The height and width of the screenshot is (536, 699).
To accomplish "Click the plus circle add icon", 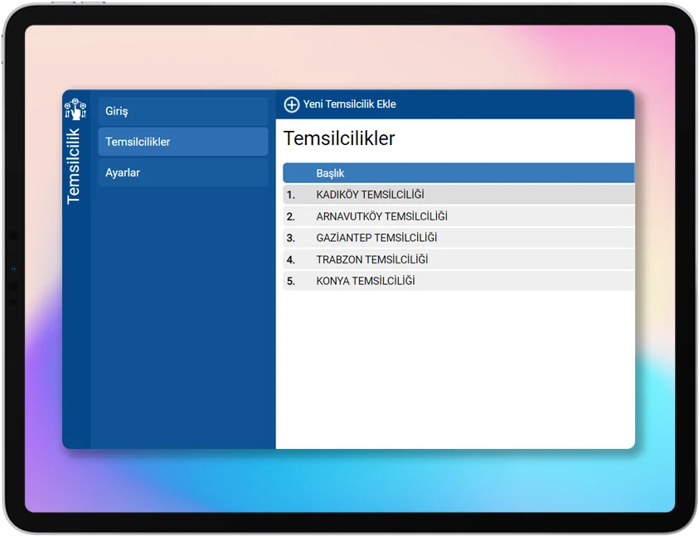I will (292, 104).
